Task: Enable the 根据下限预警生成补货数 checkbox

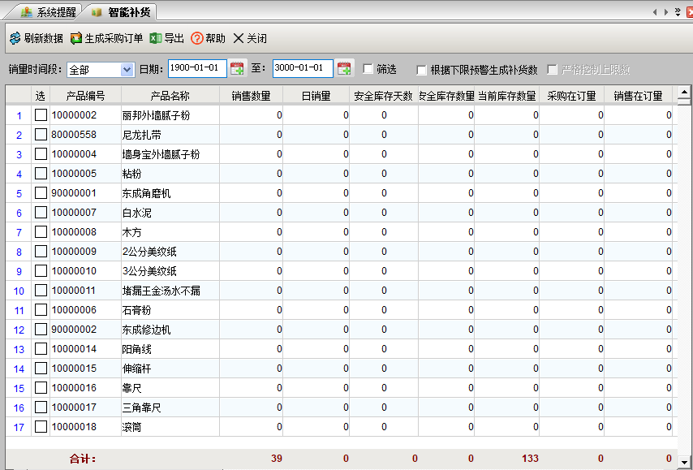Action: (422, 70)
